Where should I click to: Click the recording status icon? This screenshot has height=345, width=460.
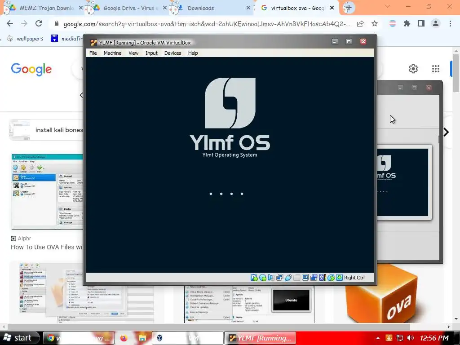coord(314,278)
